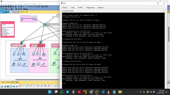170x95 pixels.
Task: Choose the fiber orange cable icon
Action: point(34,86)
